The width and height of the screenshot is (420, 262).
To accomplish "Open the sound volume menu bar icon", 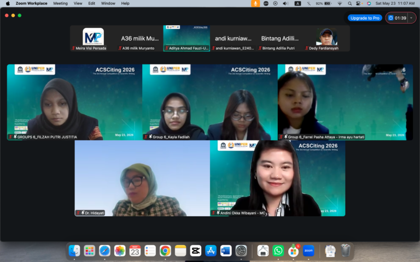I will click(x=286, y=3).
